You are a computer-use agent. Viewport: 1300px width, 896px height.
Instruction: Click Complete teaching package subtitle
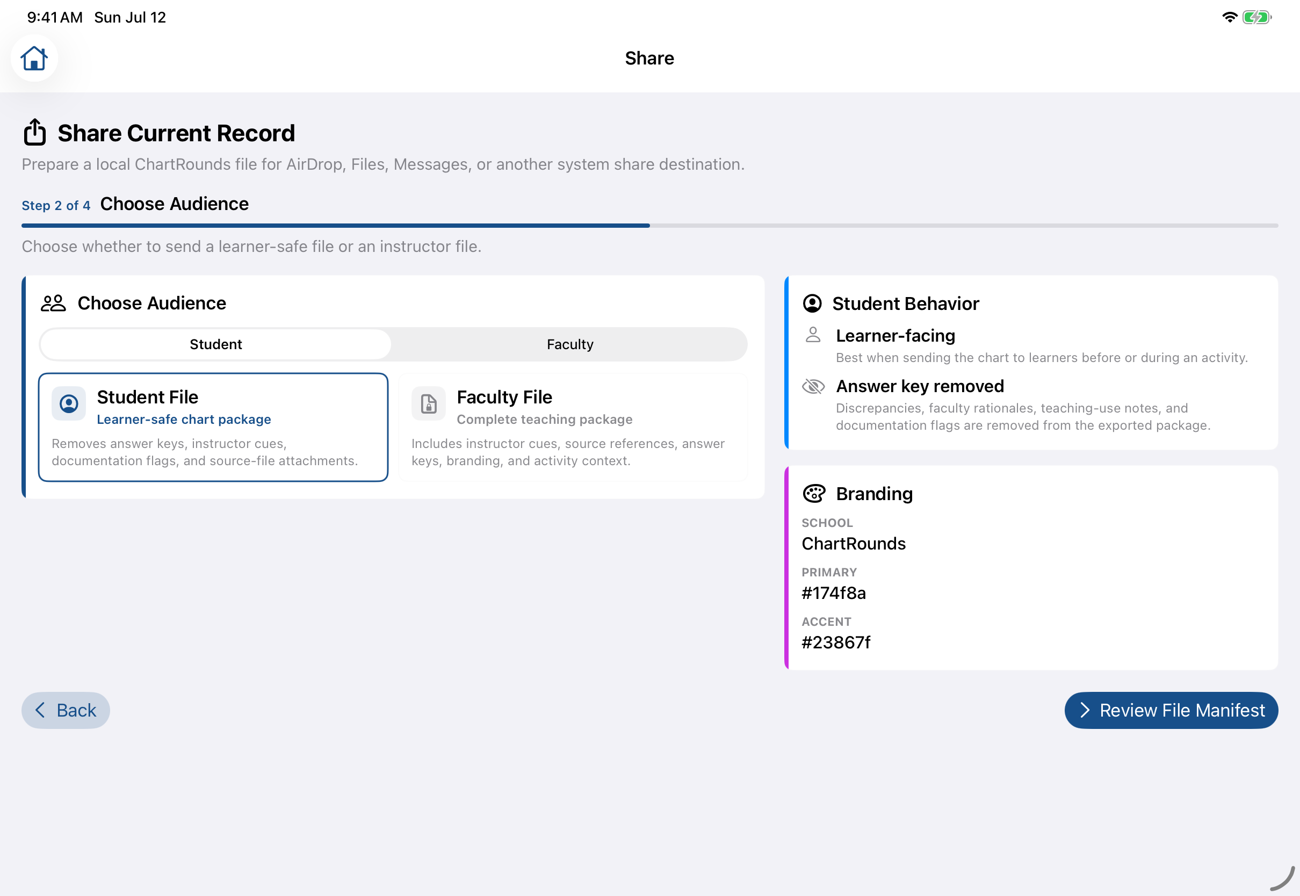click(x=545, y=420)
